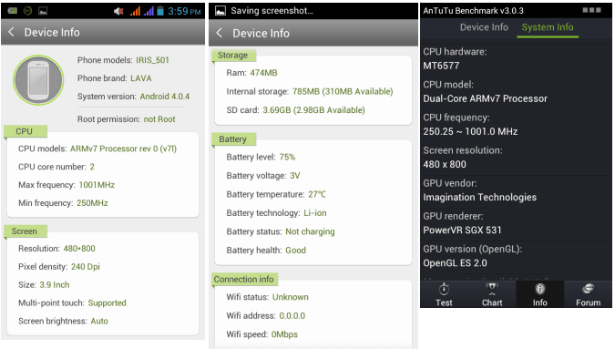Select multi-point touch Supported value
This screenshot has height=349, width=615.
[108, 303]
